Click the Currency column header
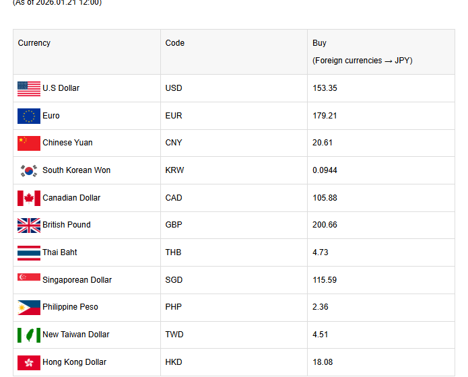The width and height of the screenshot is (468, 377). (34, 43)
